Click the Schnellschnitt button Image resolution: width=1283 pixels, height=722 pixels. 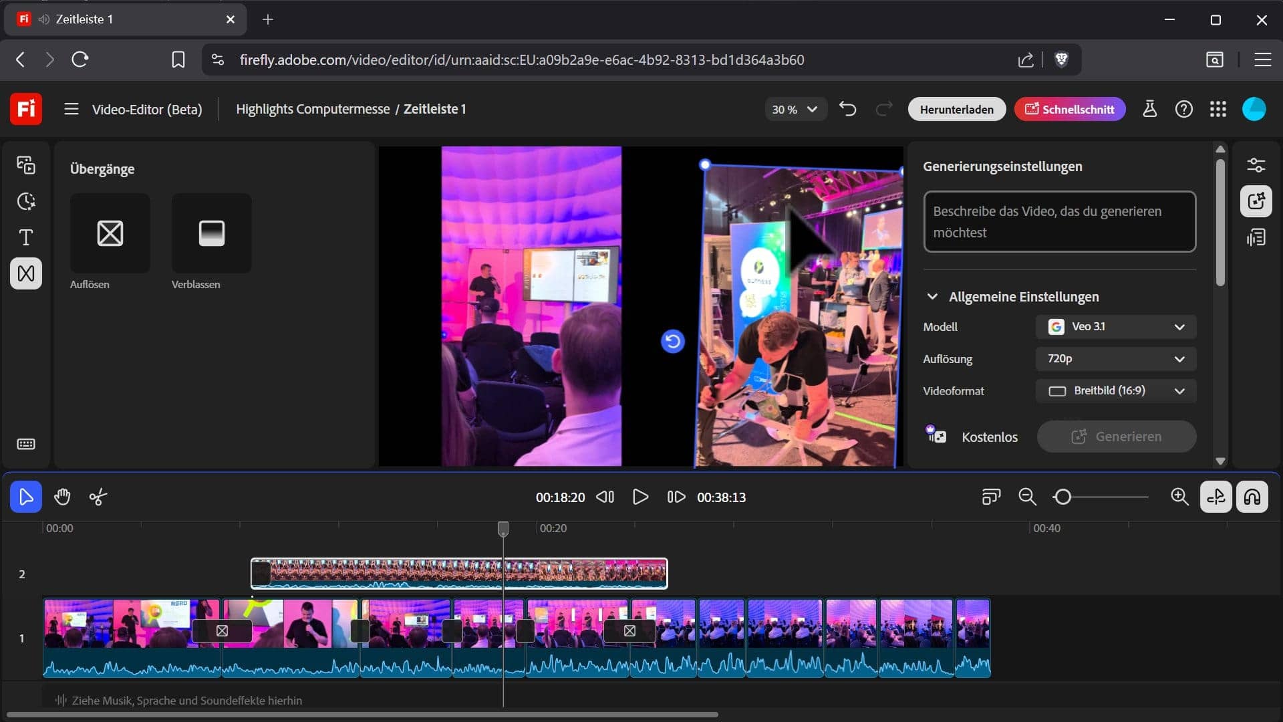coord(1069,109)
